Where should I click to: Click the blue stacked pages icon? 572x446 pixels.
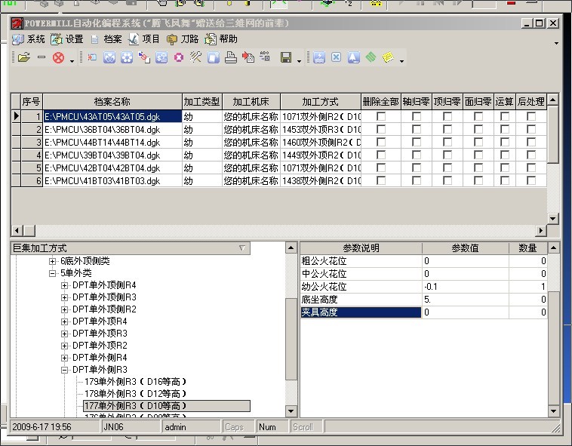coord(214,57)
